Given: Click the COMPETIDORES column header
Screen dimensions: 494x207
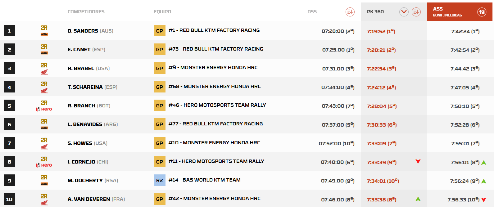Looking at the screenshot, I should pyautogui.click(x=86, y=12).
